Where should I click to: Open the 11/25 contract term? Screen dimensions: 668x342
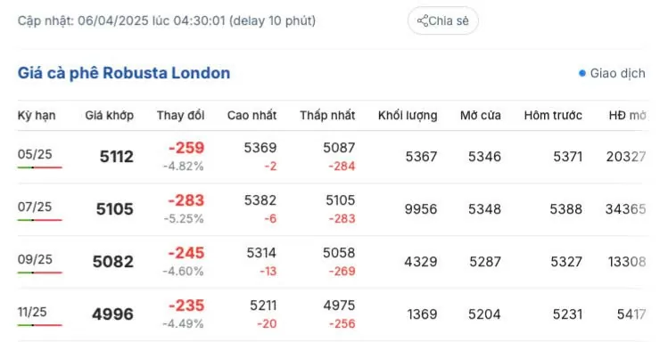32,312
